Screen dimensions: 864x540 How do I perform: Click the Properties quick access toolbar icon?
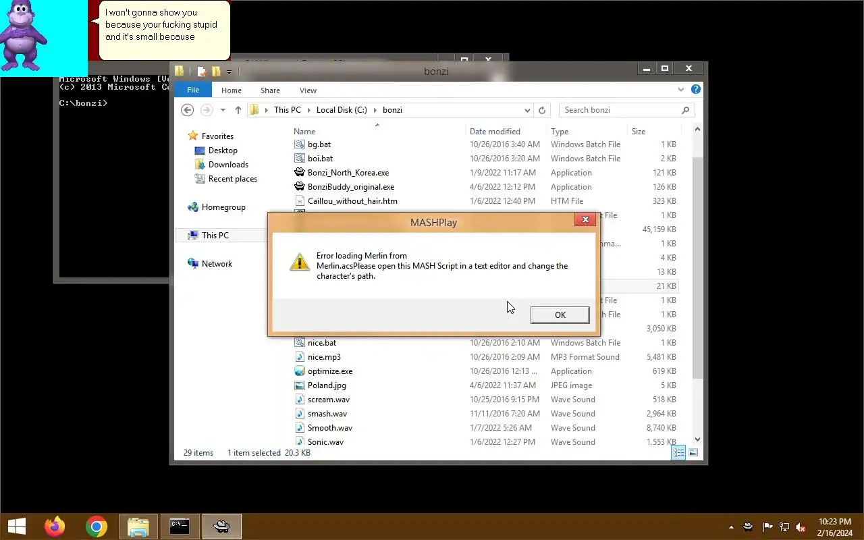click(x=201, y=71)
